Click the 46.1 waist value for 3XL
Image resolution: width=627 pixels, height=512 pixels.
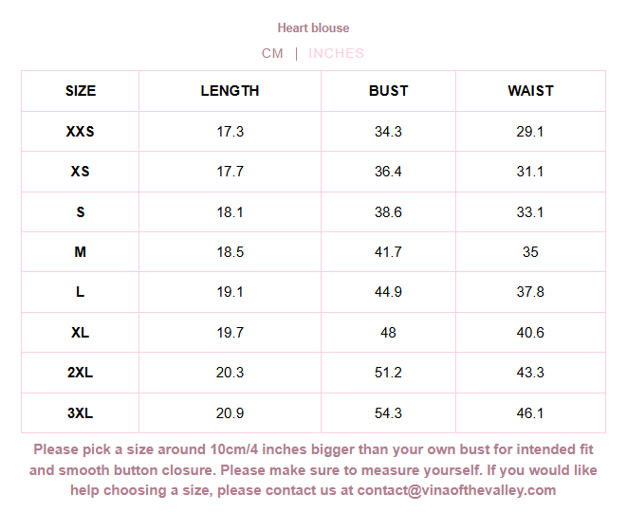point(530,413)
